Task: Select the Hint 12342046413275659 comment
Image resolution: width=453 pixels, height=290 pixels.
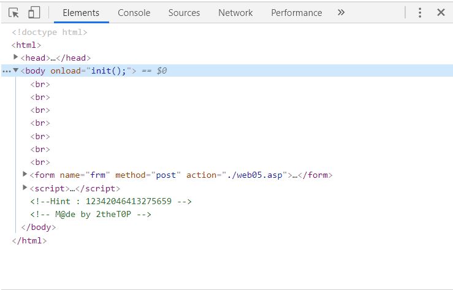Action: tap(111, 201)
